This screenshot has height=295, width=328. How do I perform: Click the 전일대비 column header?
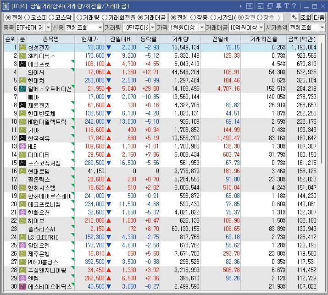(x=121, y=39)
